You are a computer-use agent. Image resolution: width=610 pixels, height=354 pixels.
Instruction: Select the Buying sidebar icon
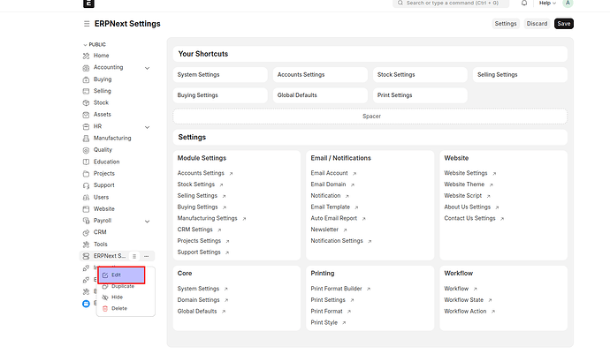(86, 79)
